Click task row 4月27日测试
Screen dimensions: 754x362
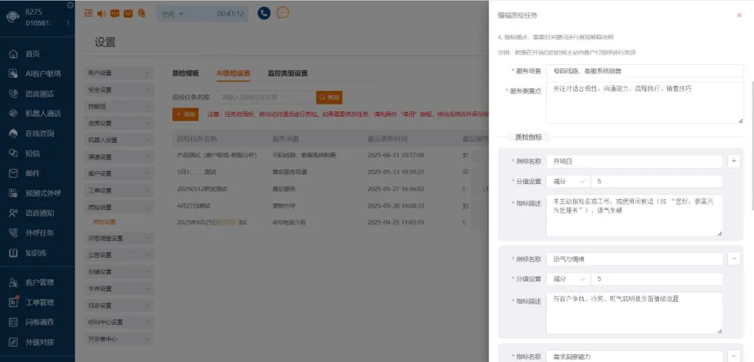(x=330, y=205)
